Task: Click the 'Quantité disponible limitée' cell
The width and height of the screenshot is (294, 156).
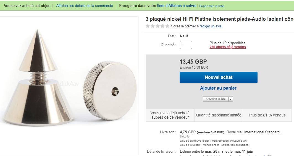Action: (219, 115)
